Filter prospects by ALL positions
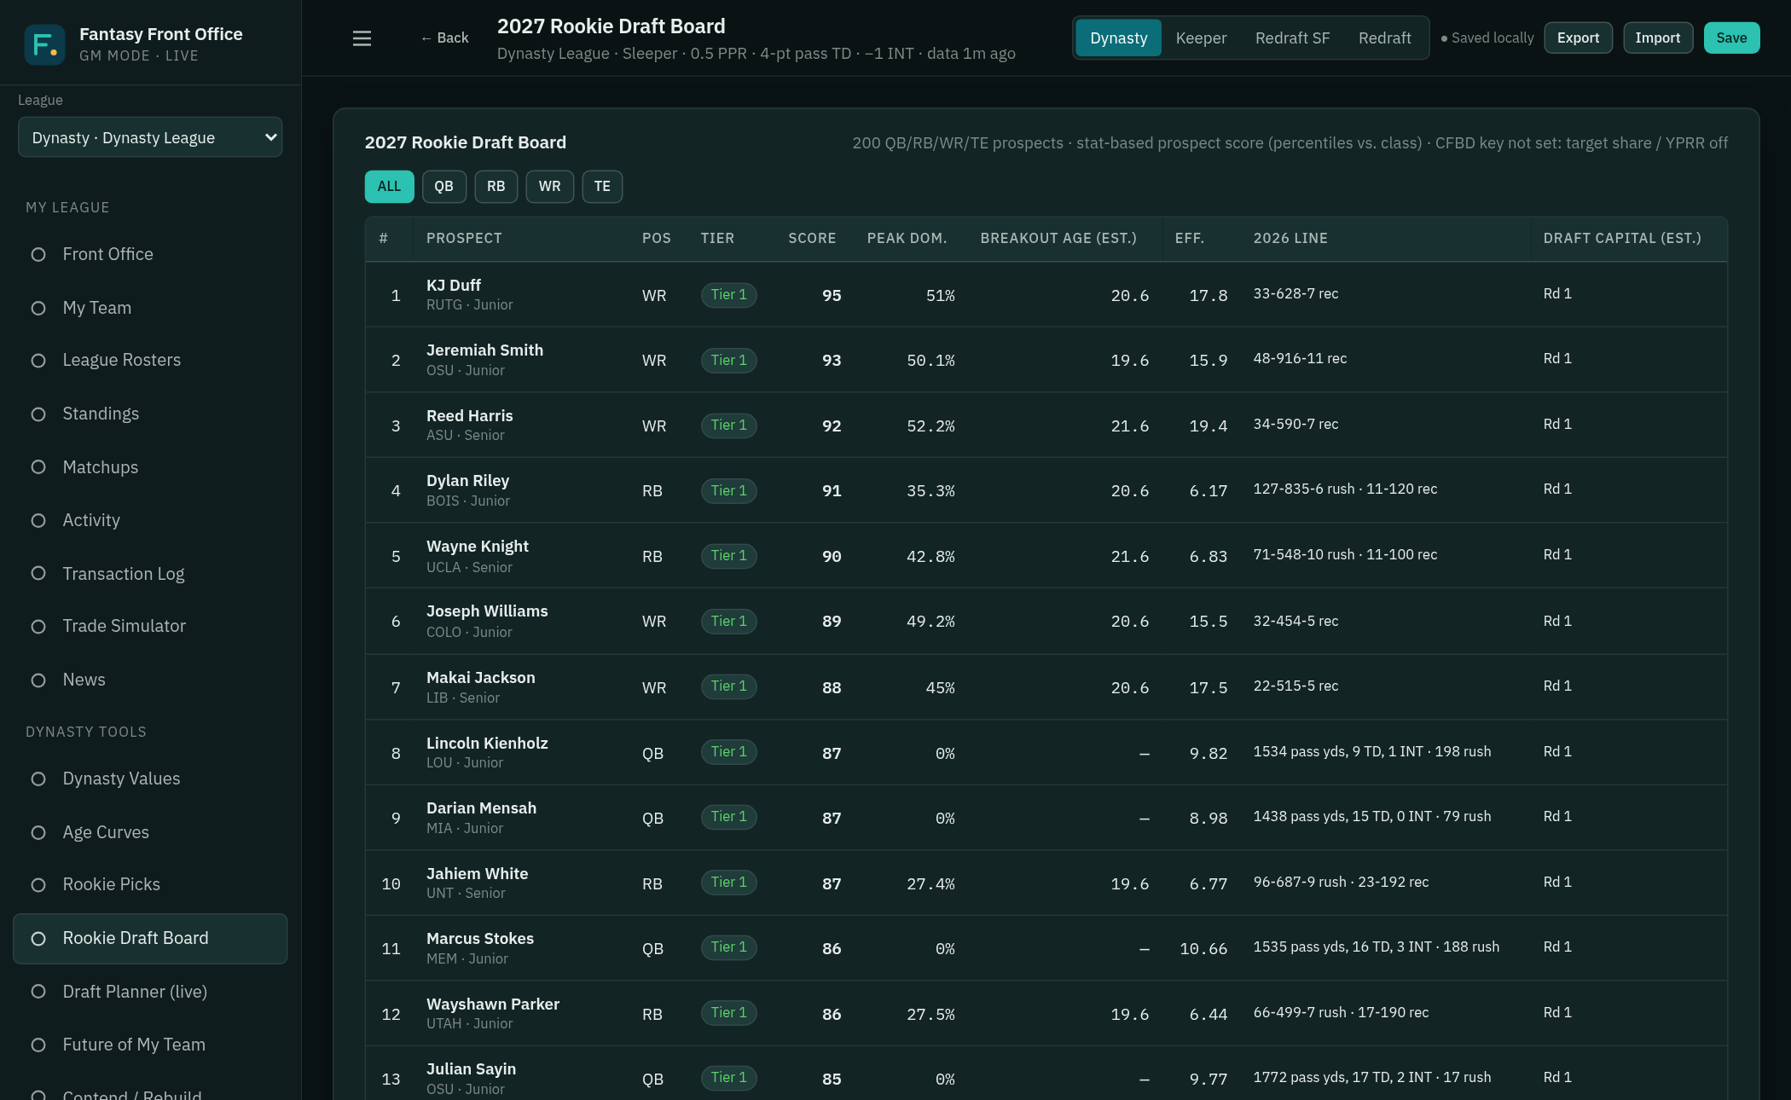This screenshot has height=1100, width=1791. click(389, 187)
